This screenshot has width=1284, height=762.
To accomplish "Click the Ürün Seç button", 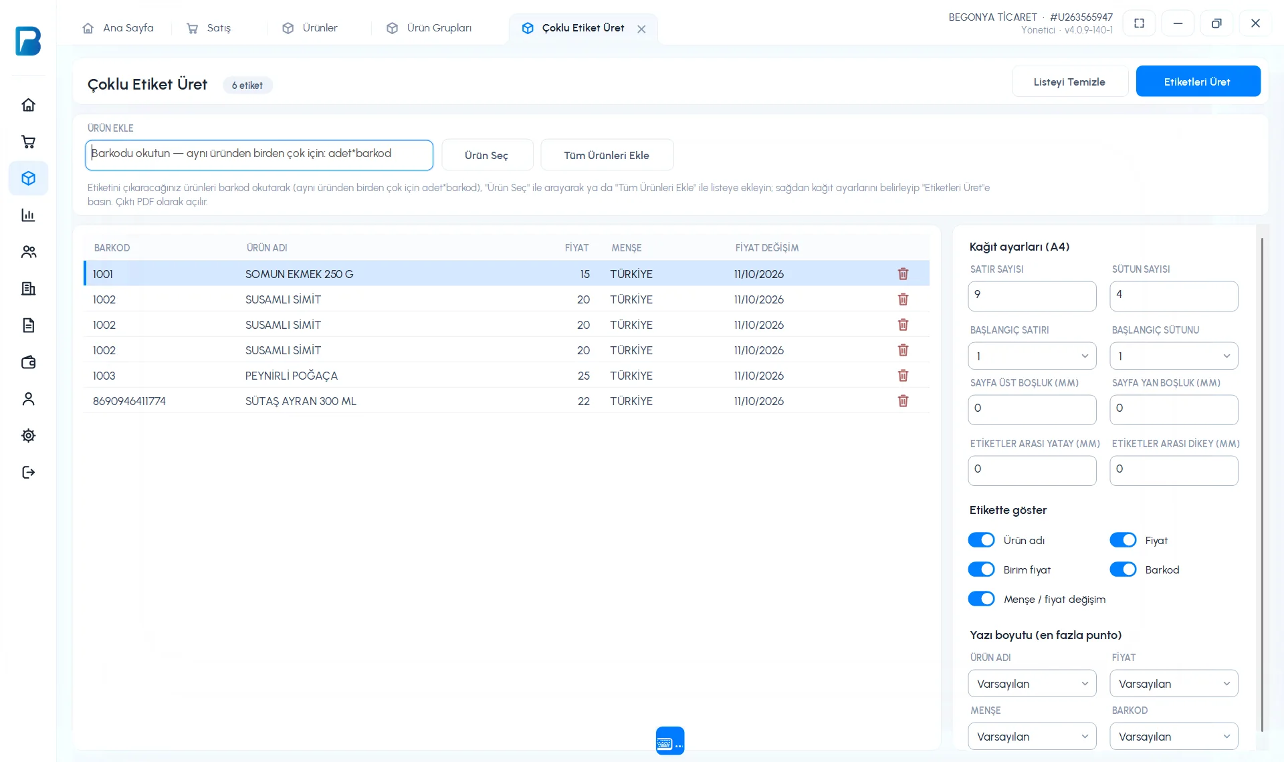I will [487, 155].
